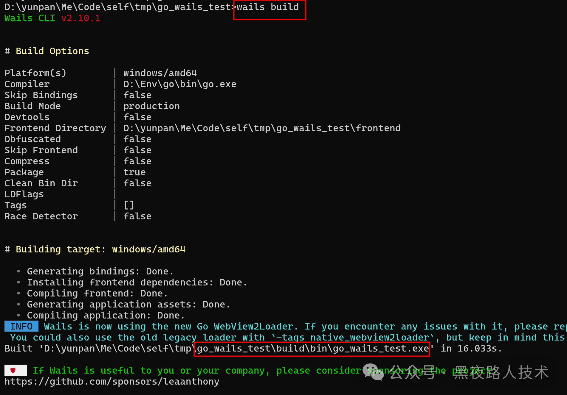Click the Build Mode value 'production'
The width and height of the screenshot is (567, 395).
[x=151, y=106]
